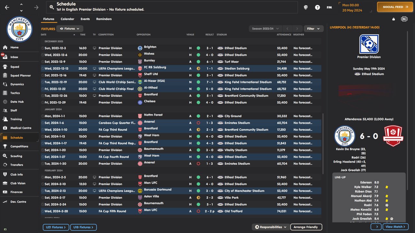The width and height of the screenshot is (415, 233).
Task: Switch to the Calendar tab
Action: coord(67,19)
